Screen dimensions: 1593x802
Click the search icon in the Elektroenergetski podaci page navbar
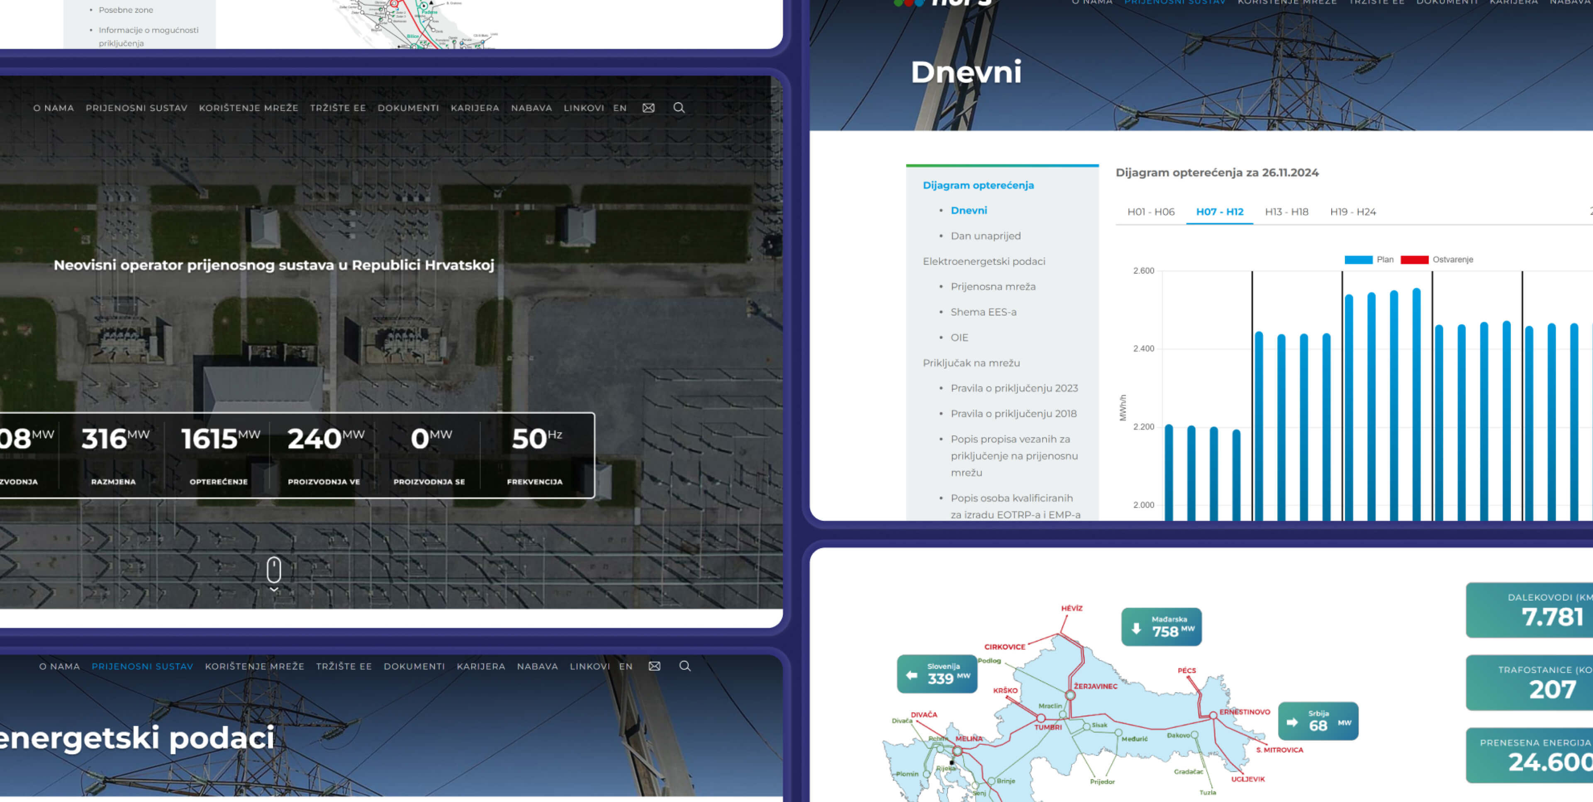(x=685, y=666)
